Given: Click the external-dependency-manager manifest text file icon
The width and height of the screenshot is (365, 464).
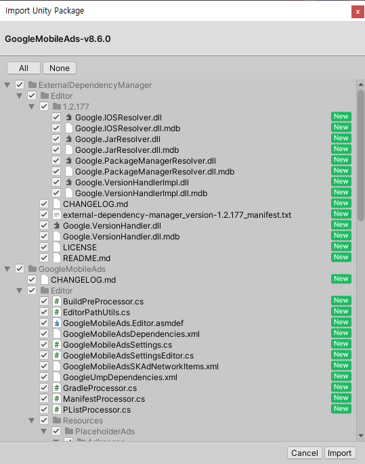Looking at the screenshot, I should point(57,215).
